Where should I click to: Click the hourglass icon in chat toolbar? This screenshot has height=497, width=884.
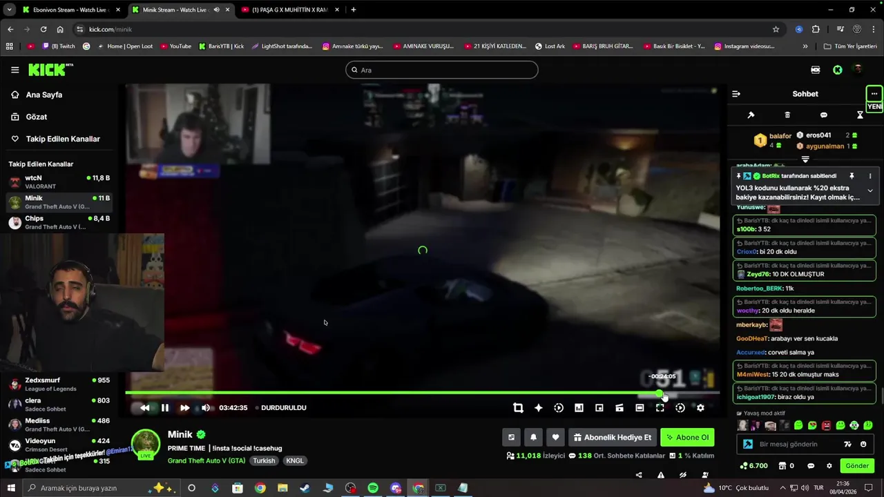click(860, 115)
